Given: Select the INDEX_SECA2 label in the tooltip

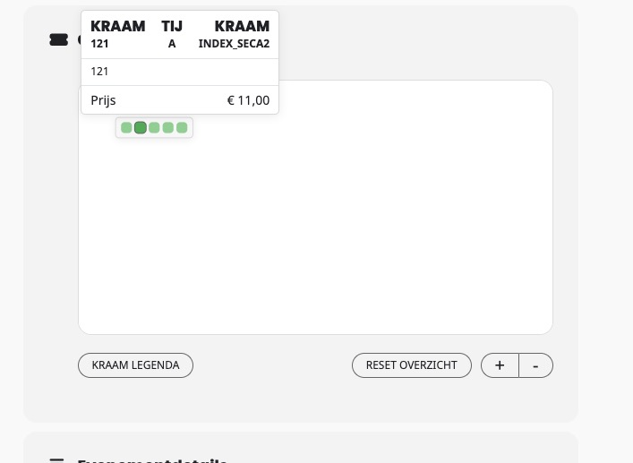Looking at the screenshot, I should pyautogui.click(x=234, y=44).
